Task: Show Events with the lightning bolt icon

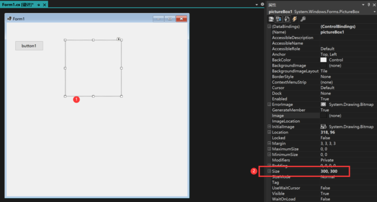Action: click(x=295, y=19)
